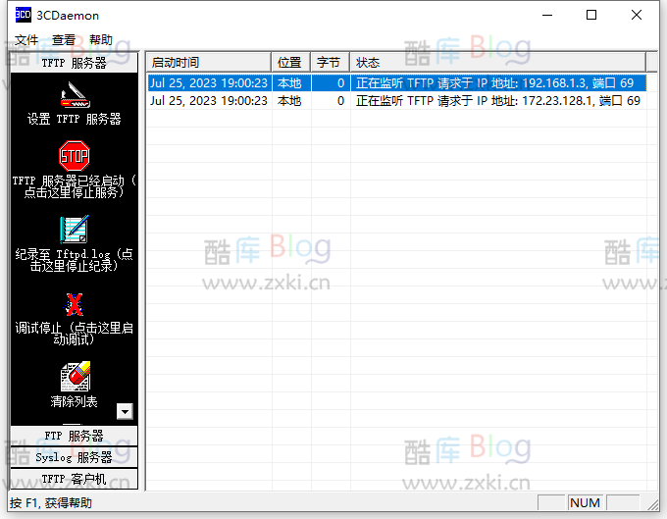This screenshot has height=519, width=667.
Task: Click the TFTP 服务器已经启动 stop service label
Action: [x=75, y=186]
